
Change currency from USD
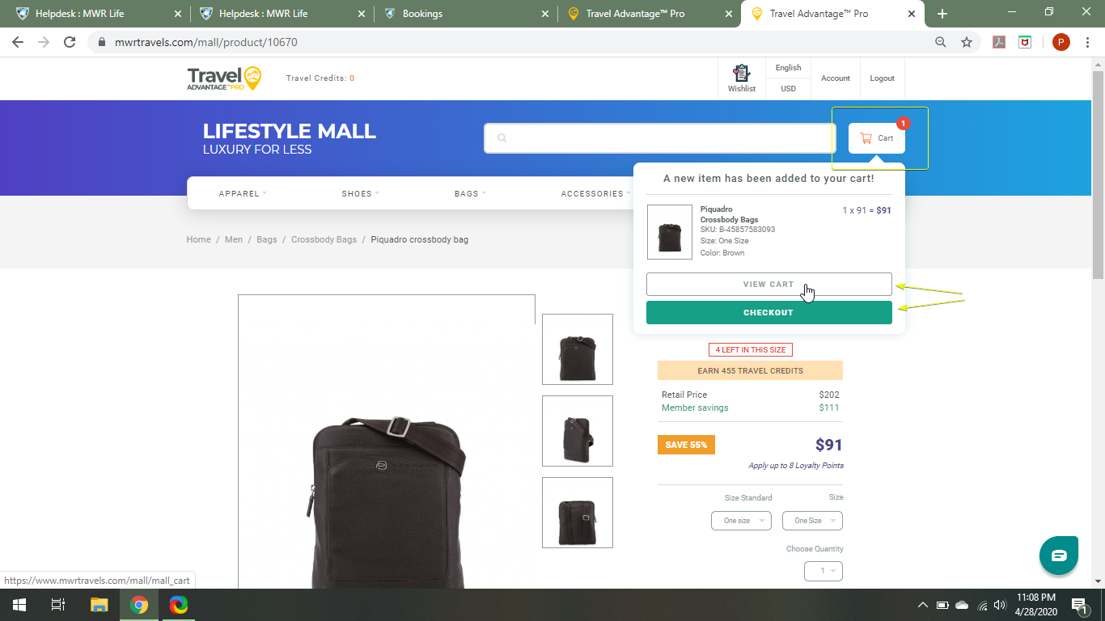(x=788, y=89)
